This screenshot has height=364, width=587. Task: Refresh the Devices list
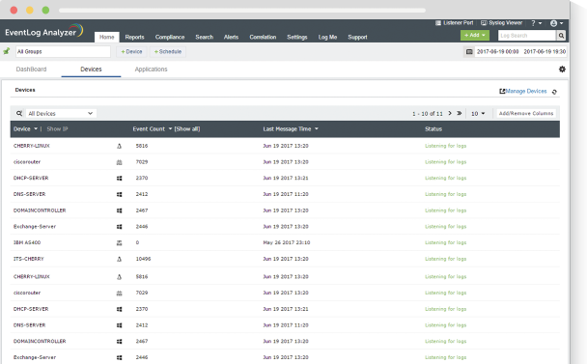pos(554,92)
